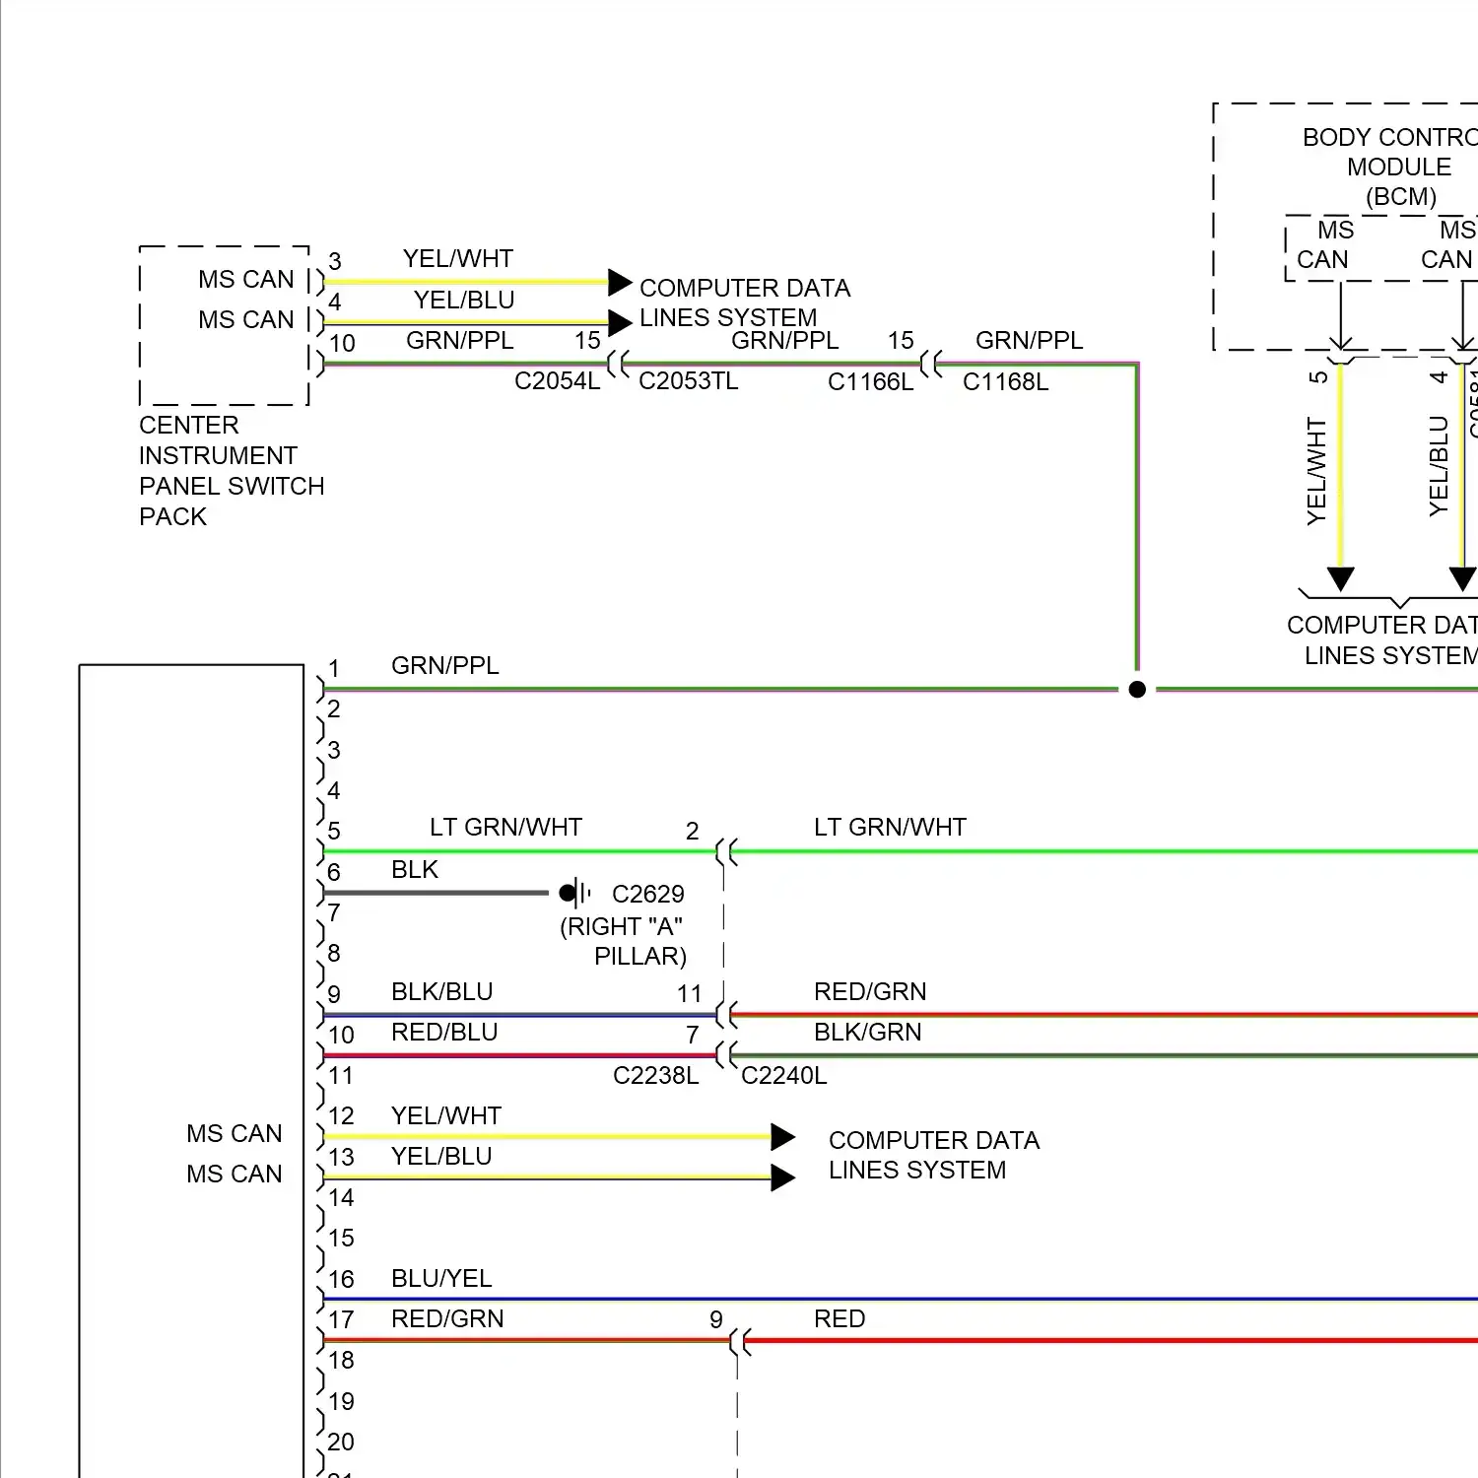Click the YEL/BLU label at switch pack pin 4
The width and height of the screenshot is (1478, 1478).
(463, 300)
